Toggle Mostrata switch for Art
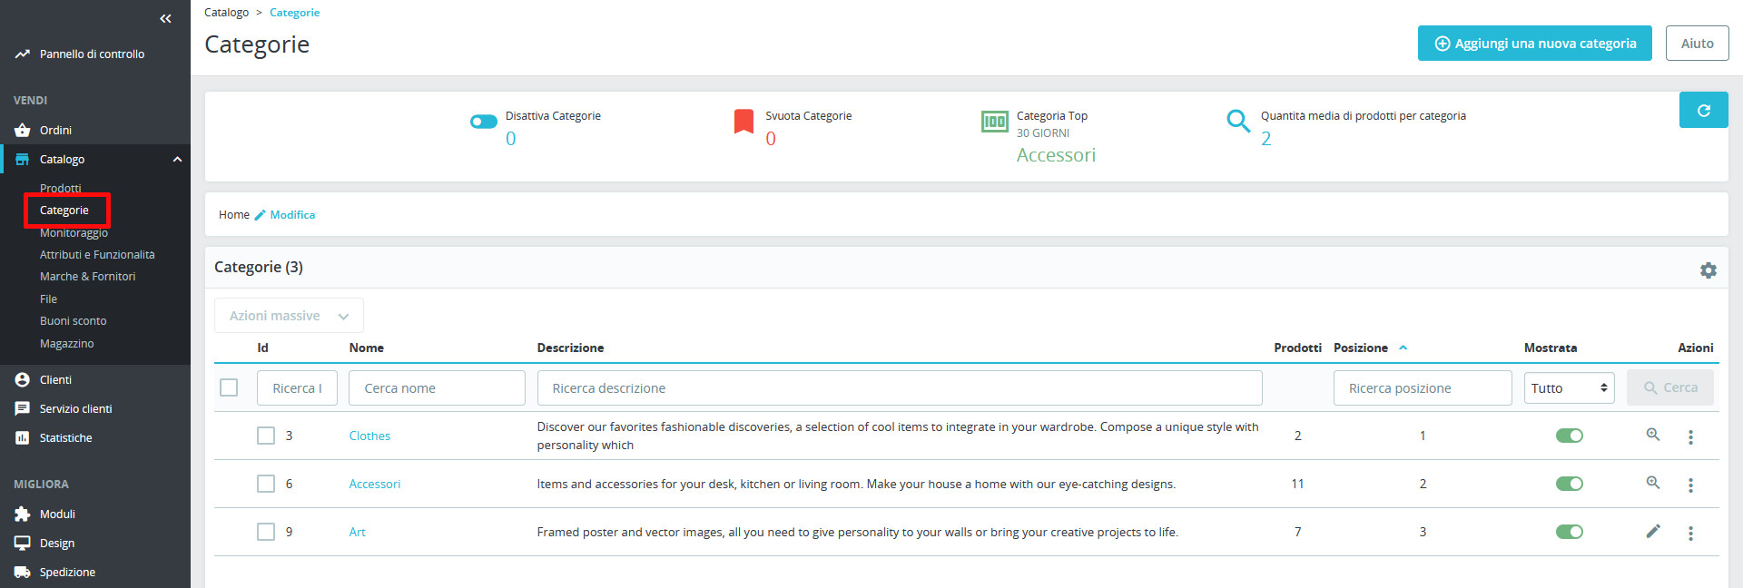This screenshot has height=588, width=1743. [x=1570, y=532]
